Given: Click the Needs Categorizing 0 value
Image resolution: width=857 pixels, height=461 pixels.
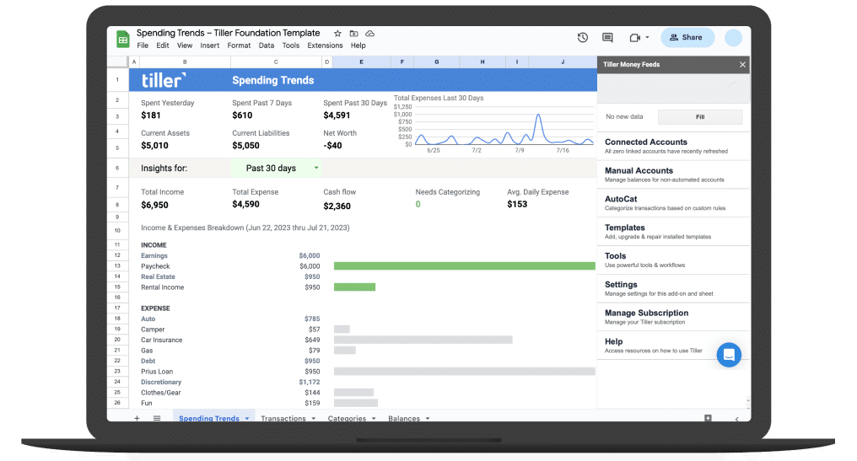Looking at the screenshot, I should pos(418,204).
